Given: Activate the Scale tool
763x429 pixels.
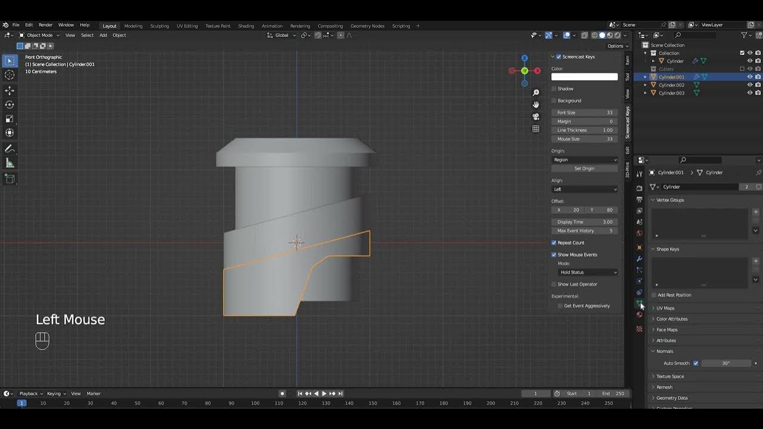Looking at the screenshot, I should [x=10, y=119].
